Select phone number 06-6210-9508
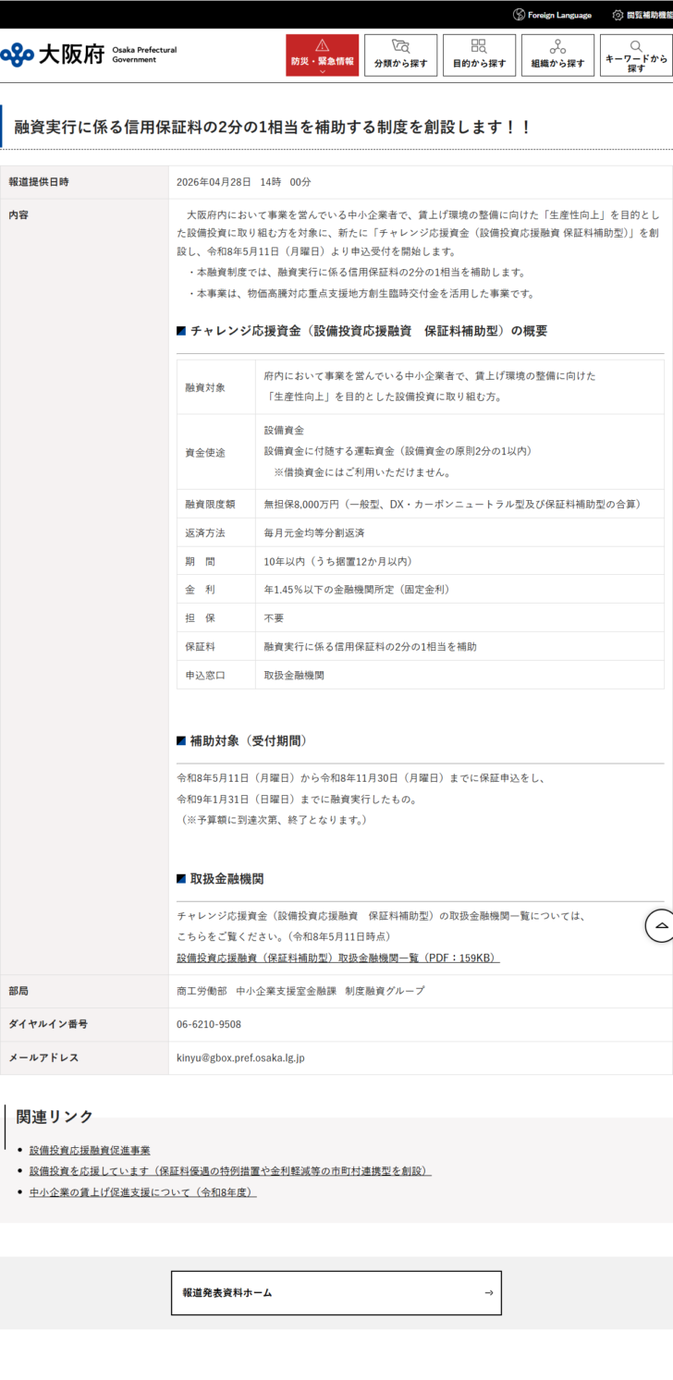 209,1024
